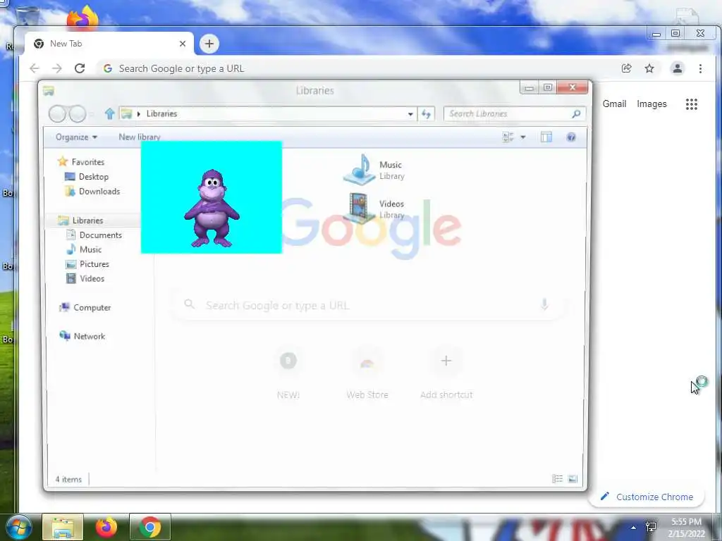Open the Gmail link
This screenshot has height=541, width=722.
tap(614, 104)
